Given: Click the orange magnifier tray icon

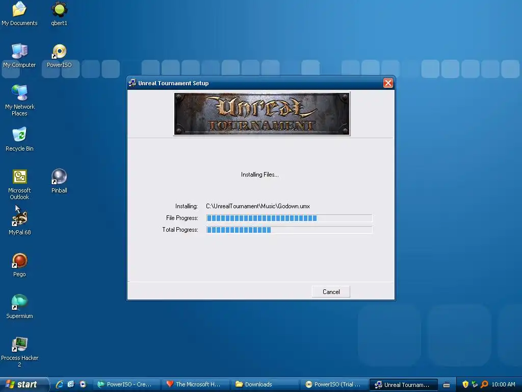Looking at the screenshot, I should pyautogui.click(x=484, y=384).
